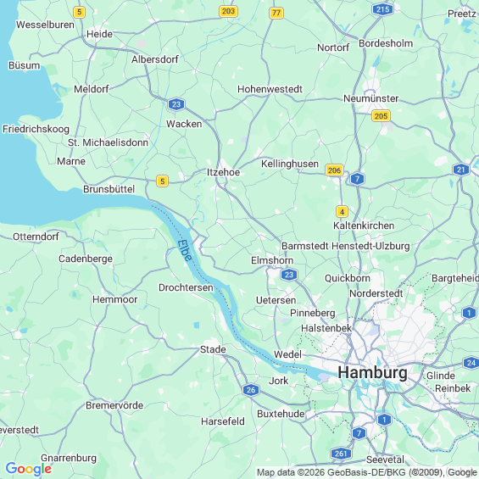The image size is (479, 479).
Task: Click the A261 shield near Seevetal
Action: [x=341, y=454]
